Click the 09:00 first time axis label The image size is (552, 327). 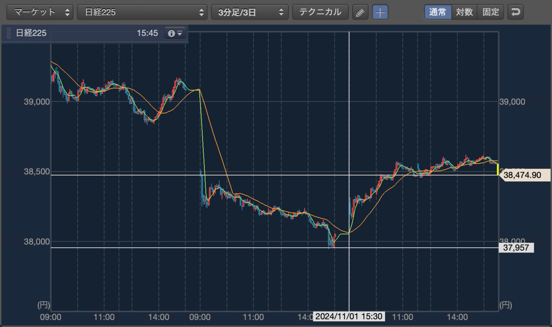[x=51, y=317]
